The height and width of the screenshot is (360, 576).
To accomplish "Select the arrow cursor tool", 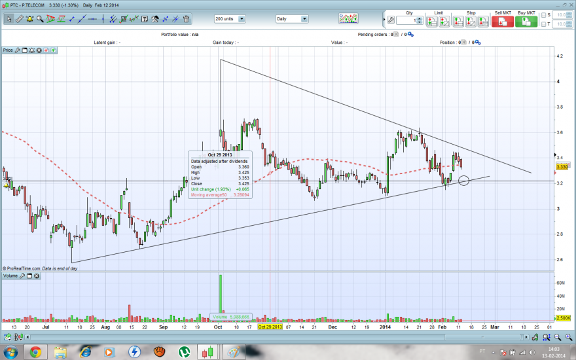I will (x=9, y=19).
